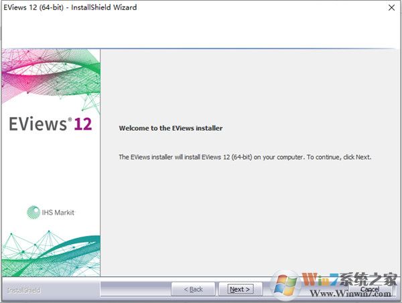Click the 'To continue, click Next' instruction text
Screen dimensions: 402x303
coord(339,157)
